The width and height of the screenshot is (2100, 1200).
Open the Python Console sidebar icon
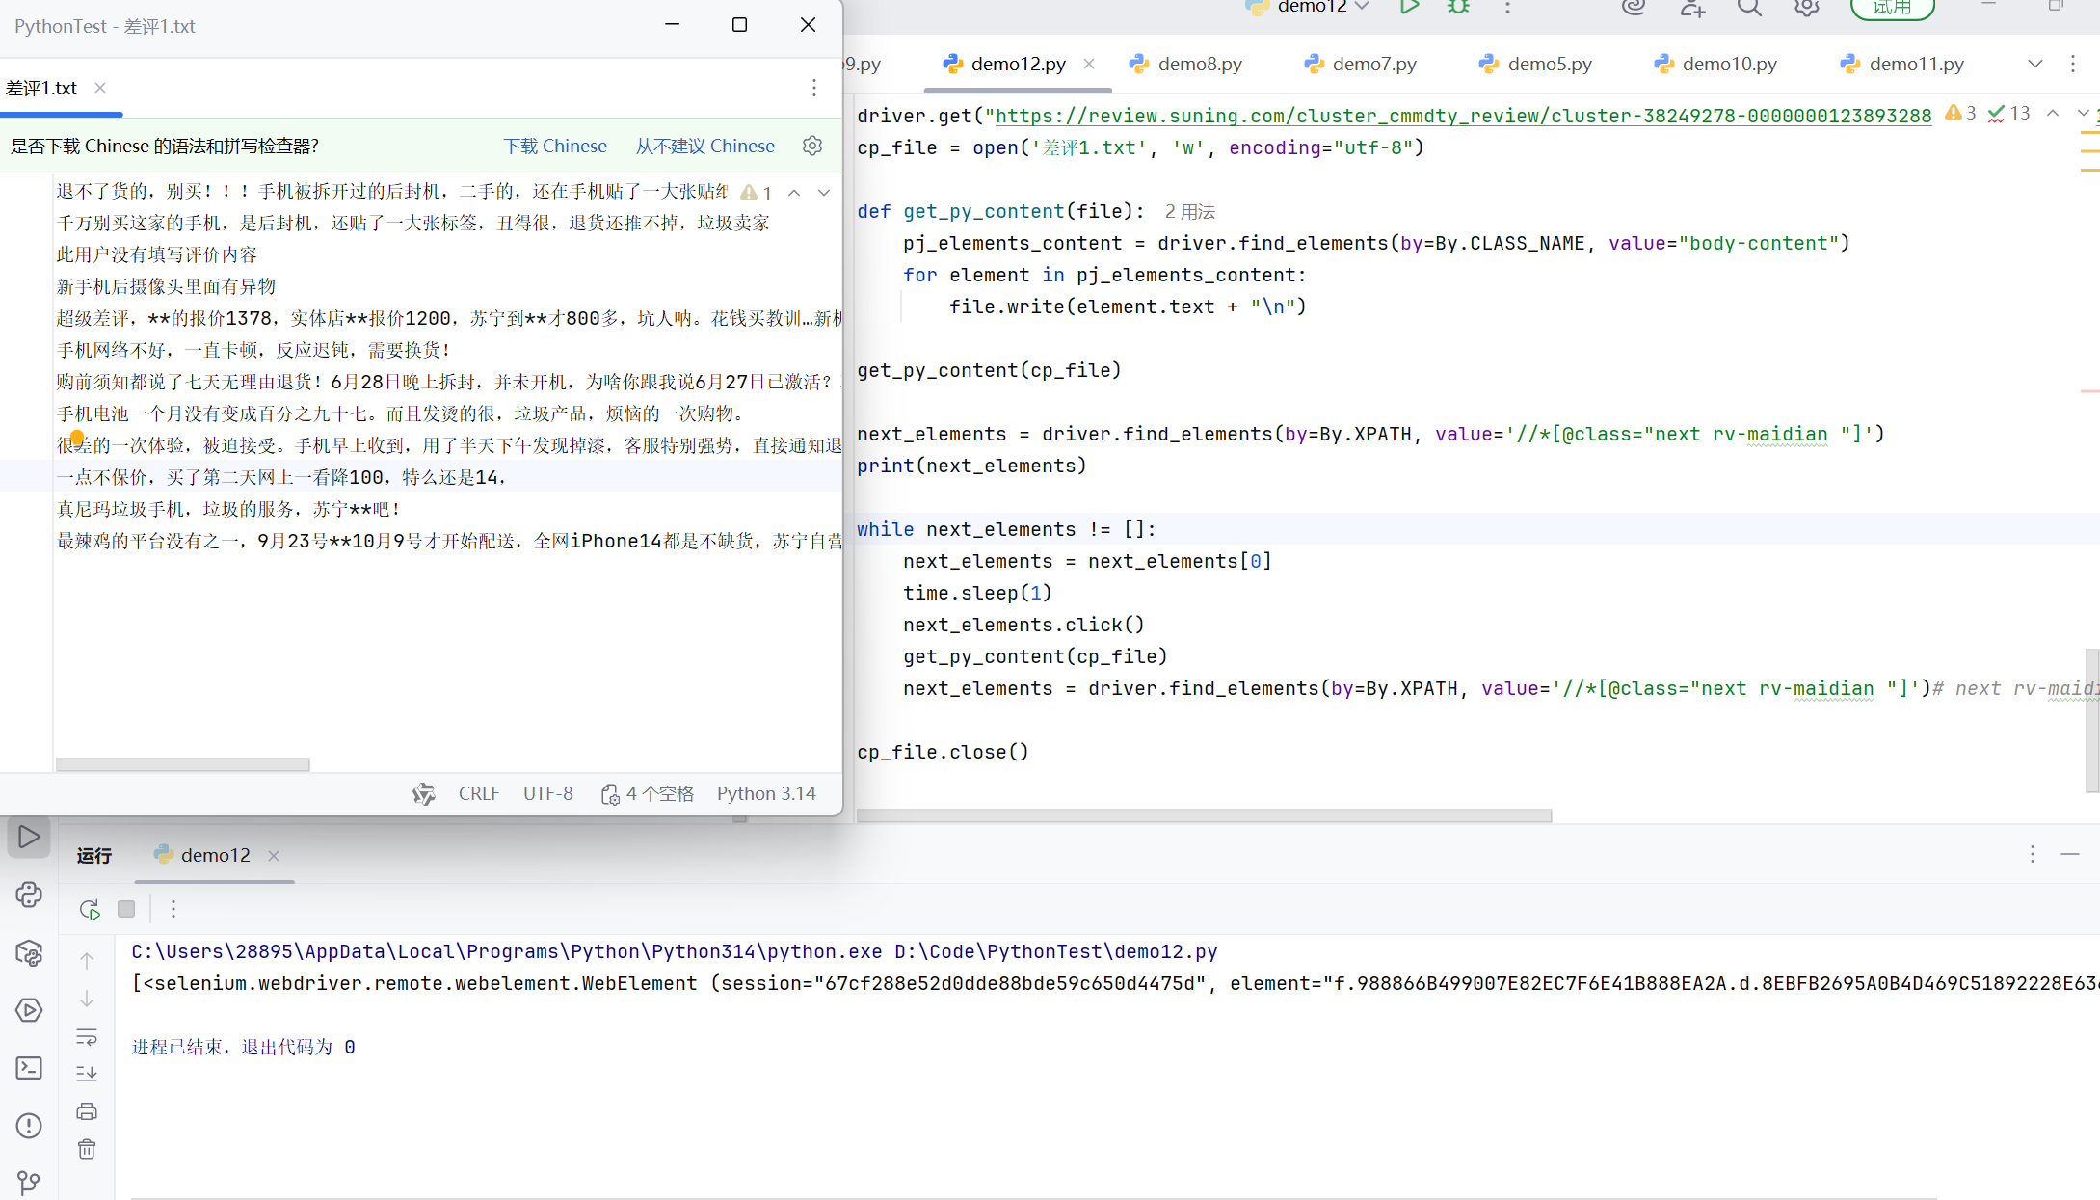pos(29,894)
